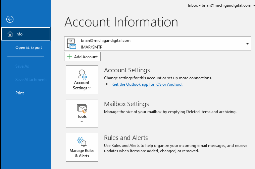This screenshot has height=169, width=255.
Task: Follow the Get the Outlook app link
Action: (x=147, y=84)
